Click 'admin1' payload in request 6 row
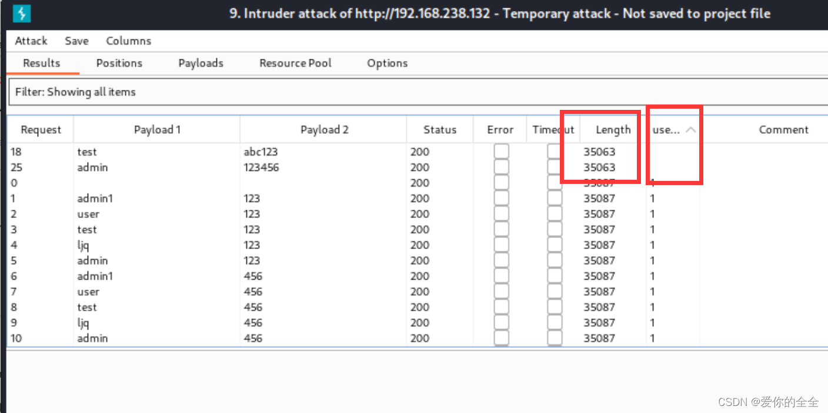This screenshot has height=413, width=828. [x=95, y=276]
